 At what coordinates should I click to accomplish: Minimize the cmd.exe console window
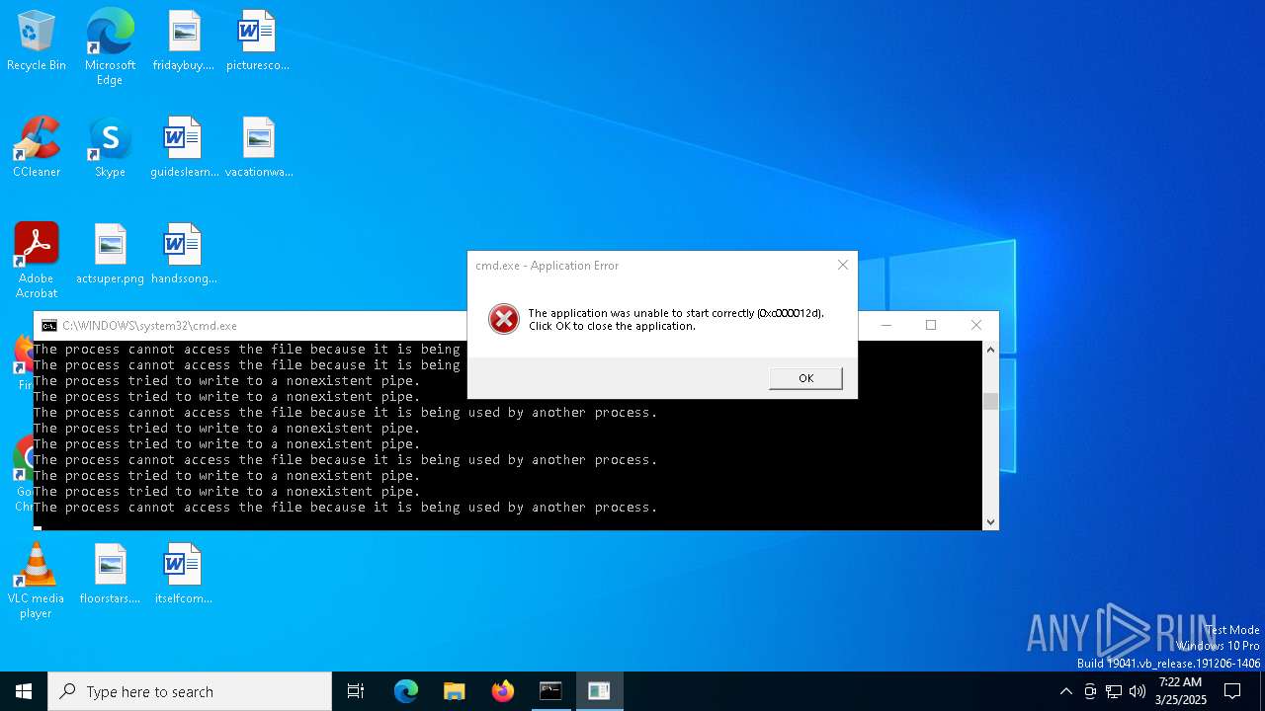[886, 325]
